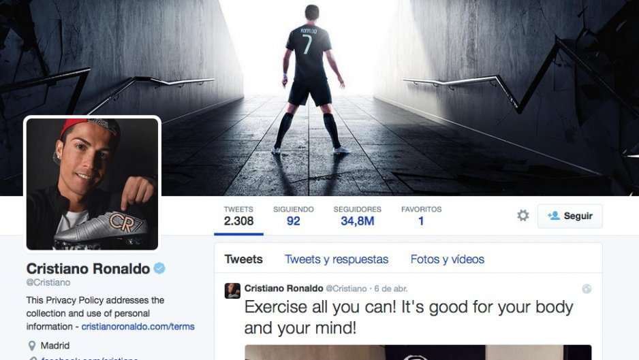Image resolution: width=639 pixels, height=360 pixels.
Task: Open the cristianoronaldo.com/terms link
Action: (138, 327)
